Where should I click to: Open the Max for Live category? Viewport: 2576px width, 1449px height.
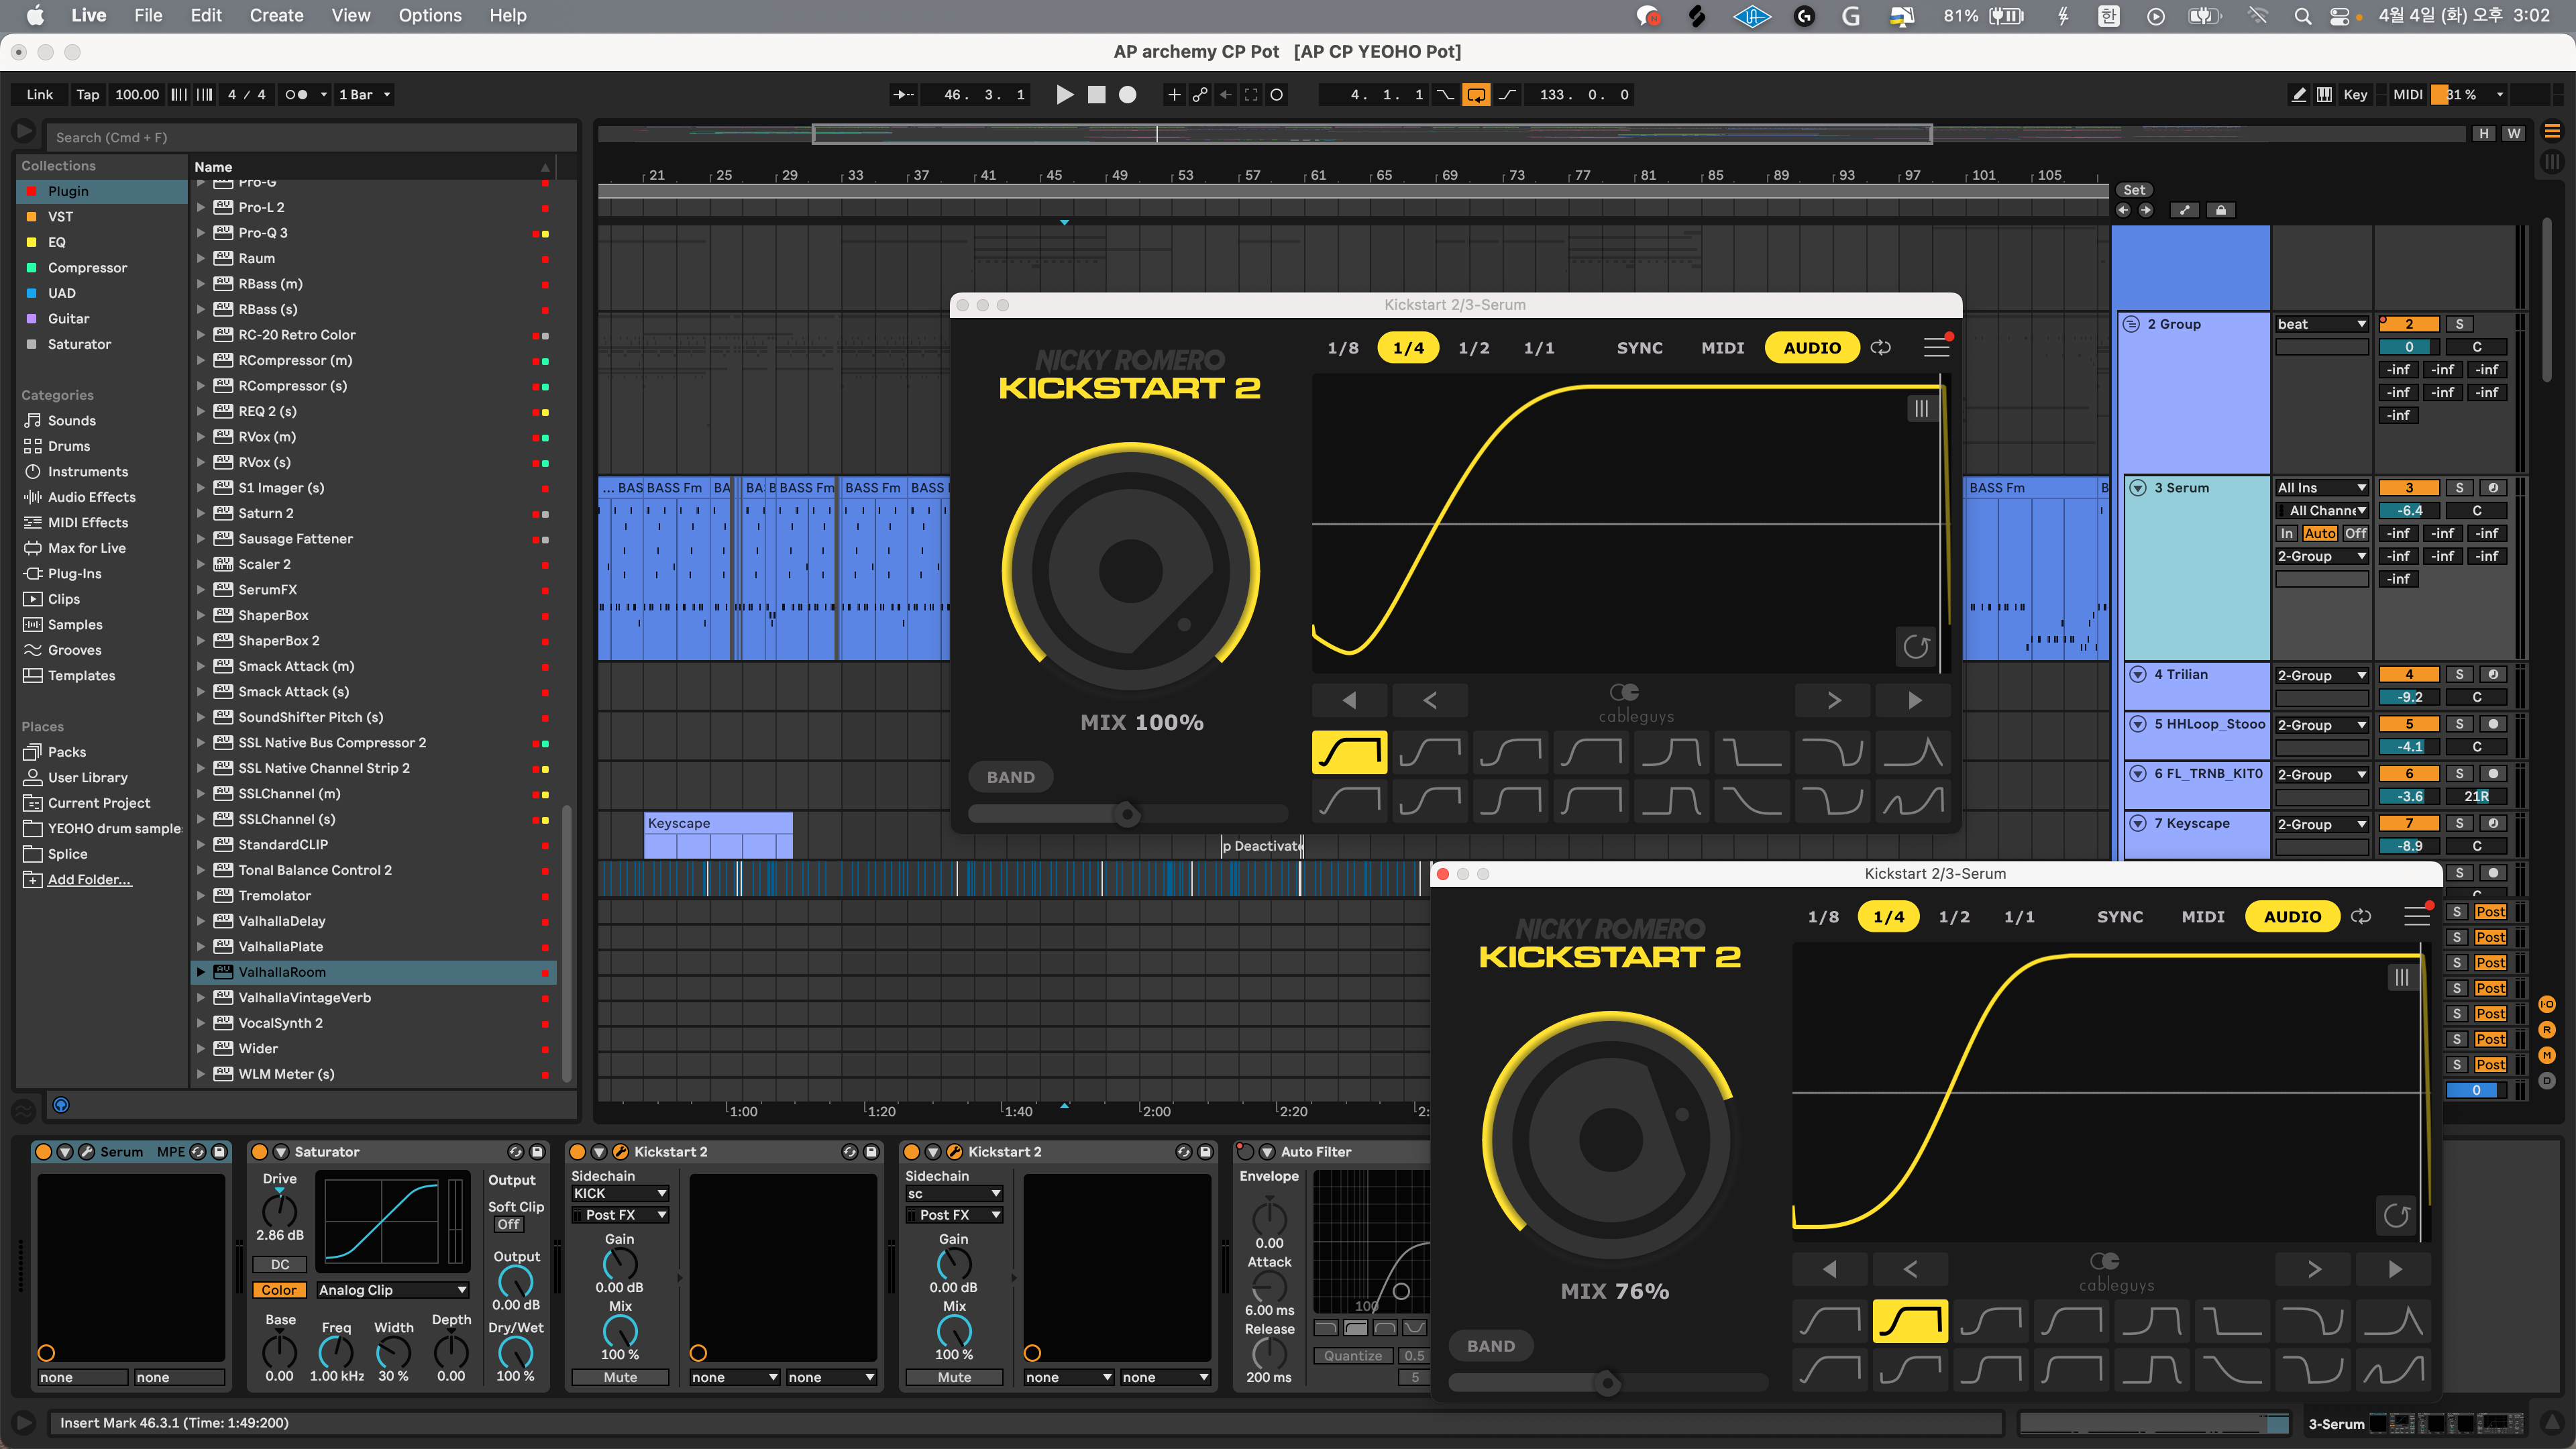click(87, 548)
